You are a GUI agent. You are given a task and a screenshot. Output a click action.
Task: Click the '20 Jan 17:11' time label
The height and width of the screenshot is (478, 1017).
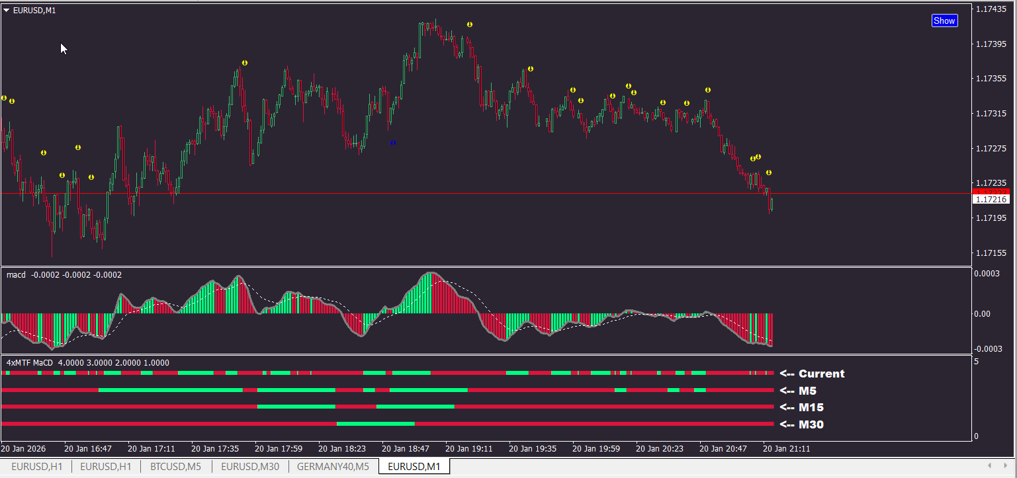point(152,448)
